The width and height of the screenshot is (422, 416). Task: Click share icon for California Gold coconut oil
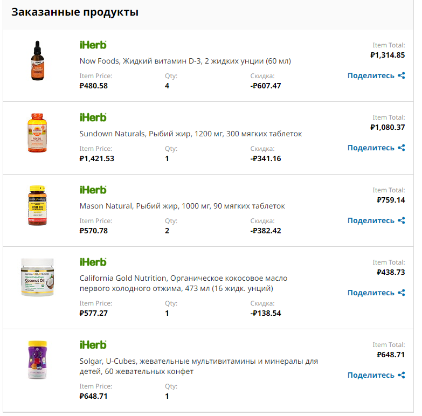point(401,293)
